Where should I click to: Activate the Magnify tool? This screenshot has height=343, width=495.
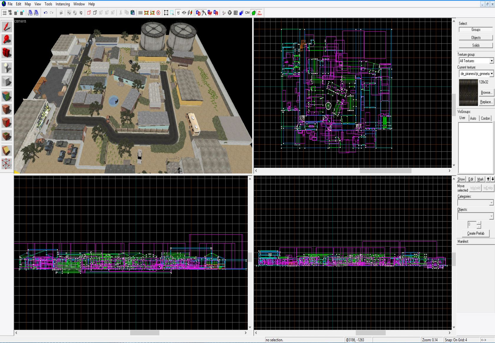7,40
